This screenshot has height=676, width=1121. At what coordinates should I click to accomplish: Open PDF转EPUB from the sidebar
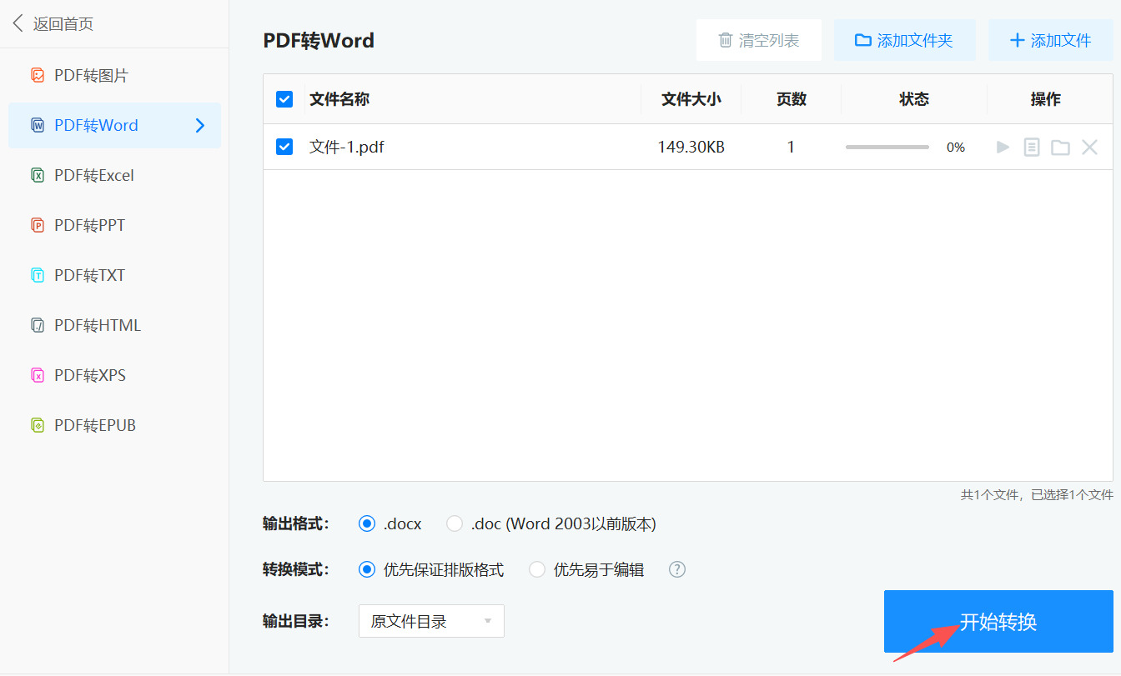click(x=114, y=426)
